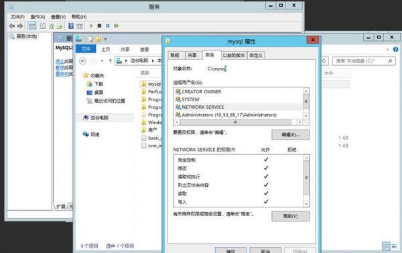Toggle console tree icon in Services toolbar
Image resolution: width=402 pixels, height=253 pixels.
point(31,26)
